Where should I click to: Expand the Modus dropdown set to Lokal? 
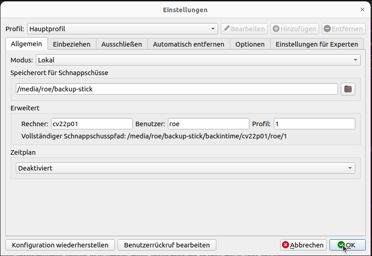tap(198, 60)
